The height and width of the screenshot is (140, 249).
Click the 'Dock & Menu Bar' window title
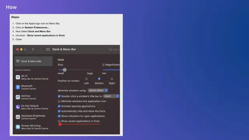point(64,49)
